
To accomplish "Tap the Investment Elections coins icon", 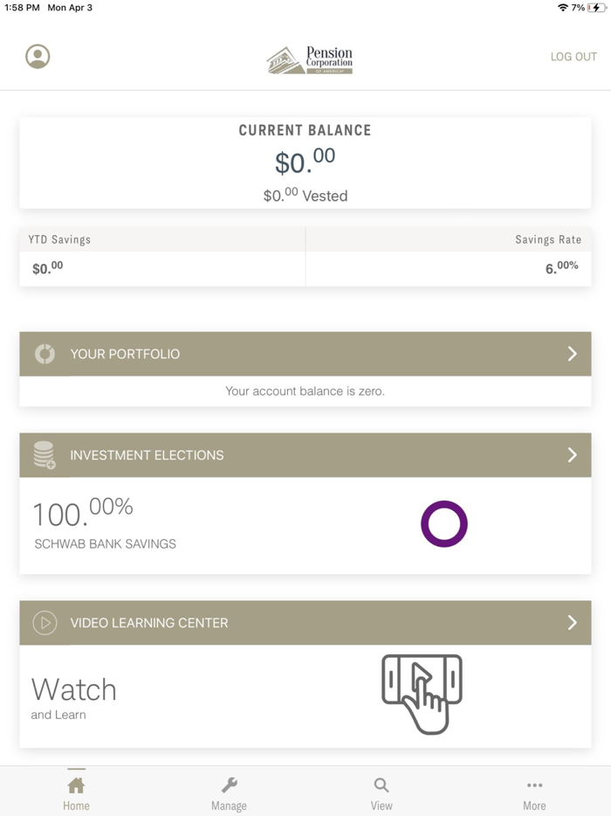I will click(44, 454).
